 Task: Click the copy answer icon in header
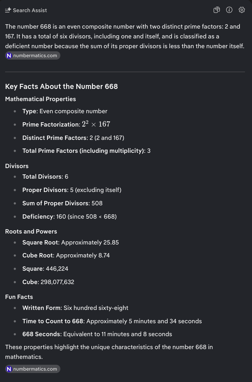point(216,10)
